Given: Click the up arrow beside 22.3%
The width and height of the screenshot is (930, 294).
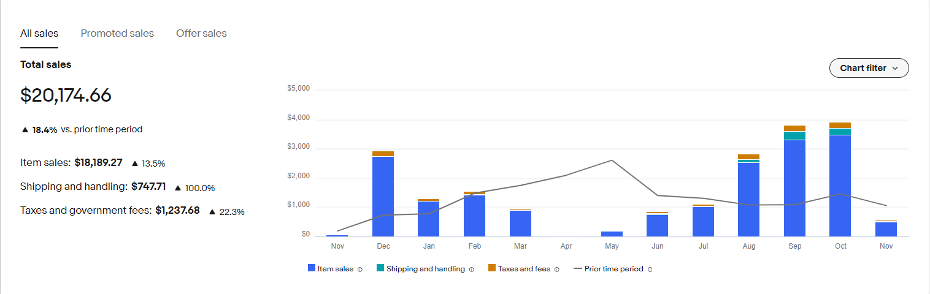Looking at the screenshot, I should pos(212,211).
